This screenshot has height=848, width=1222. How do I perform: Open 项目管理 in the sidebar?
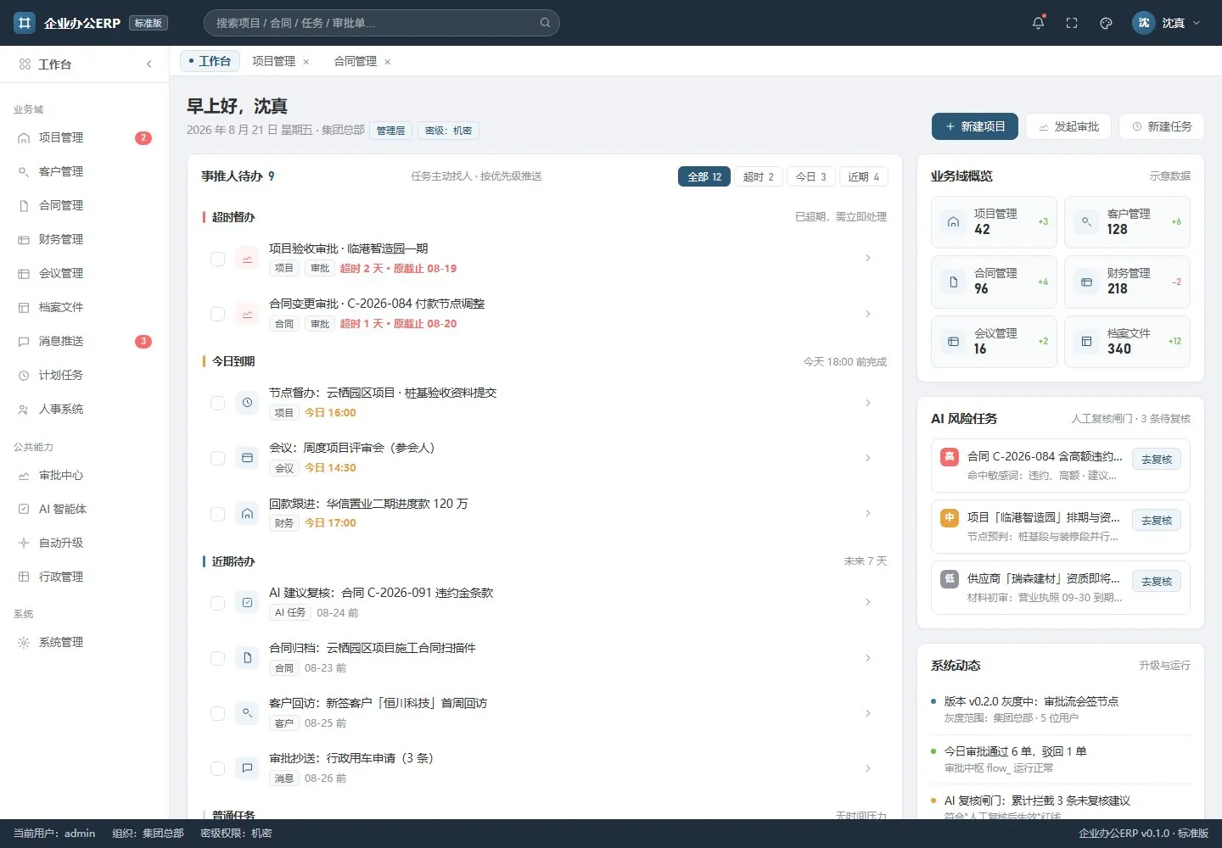85,137
